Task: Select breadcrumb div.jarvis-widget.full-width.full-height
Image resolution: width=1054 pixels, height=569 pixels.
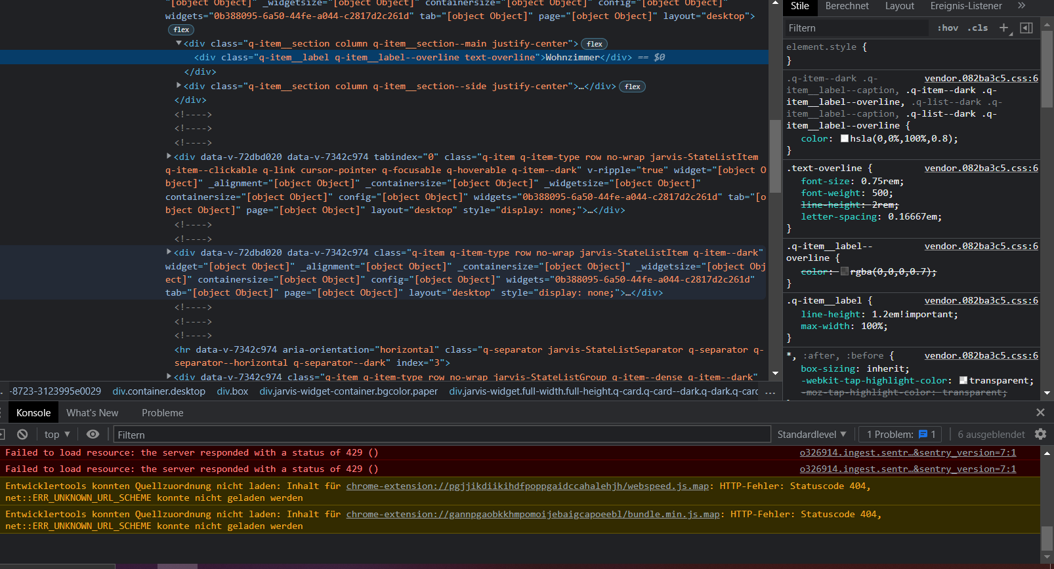Action: coord(604,391)
